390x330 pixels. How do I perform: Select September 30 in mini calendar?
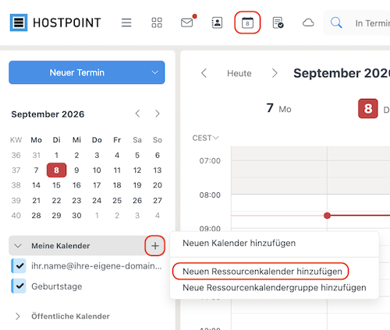coord(76,216)
